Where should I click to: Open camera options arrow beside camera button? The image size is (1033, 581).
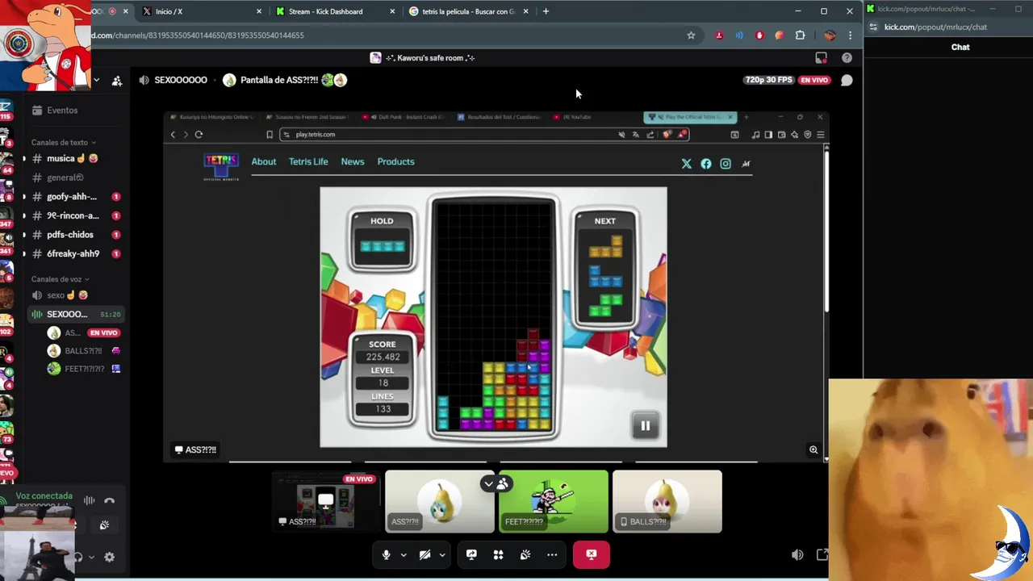pyautogui.click(x=441, y=555)
